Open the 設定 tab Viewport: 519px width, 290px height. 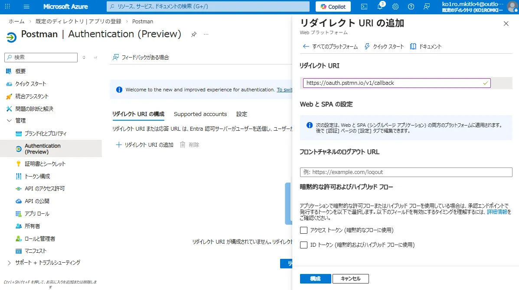pyautogui.click(x=242, y=114)
